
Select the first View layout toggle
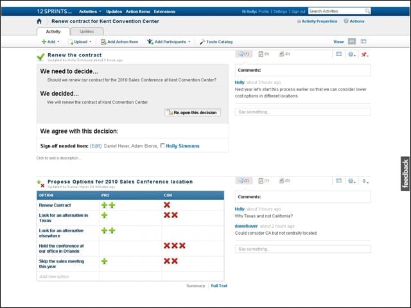pos(352,41)
